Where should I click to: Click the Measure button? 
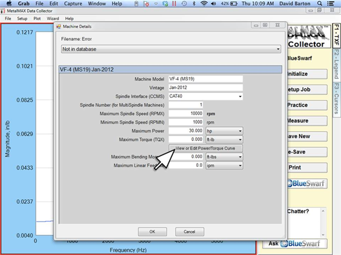(x=307, y=121)
